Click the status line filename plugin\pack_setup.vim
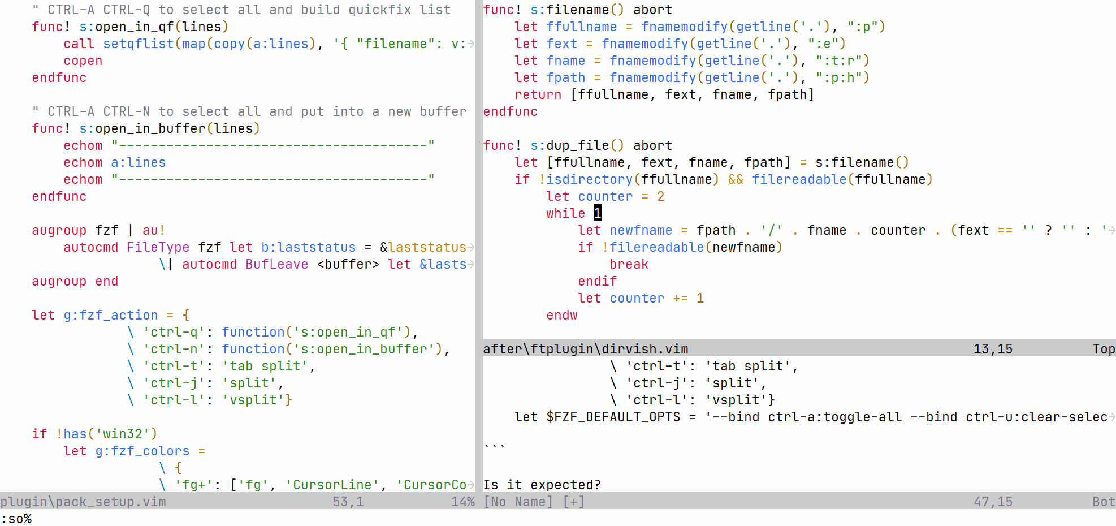 (x=83, y=502)
